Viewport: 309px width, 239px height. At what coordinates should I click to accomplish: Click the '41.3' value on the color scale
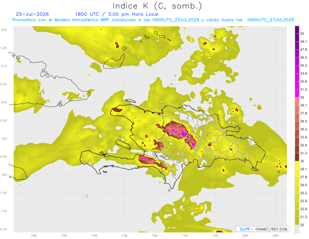coord(304,89)
